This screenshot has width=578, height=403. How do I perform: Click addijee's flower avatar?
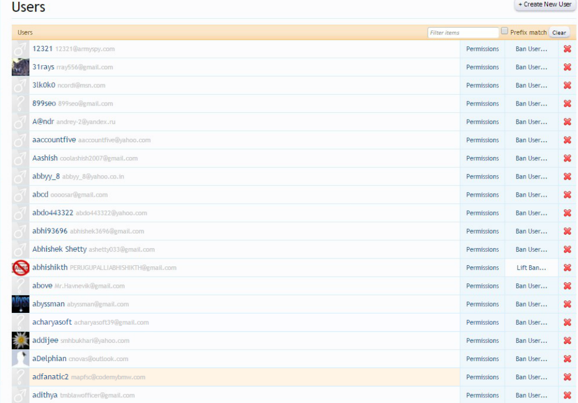20,341
